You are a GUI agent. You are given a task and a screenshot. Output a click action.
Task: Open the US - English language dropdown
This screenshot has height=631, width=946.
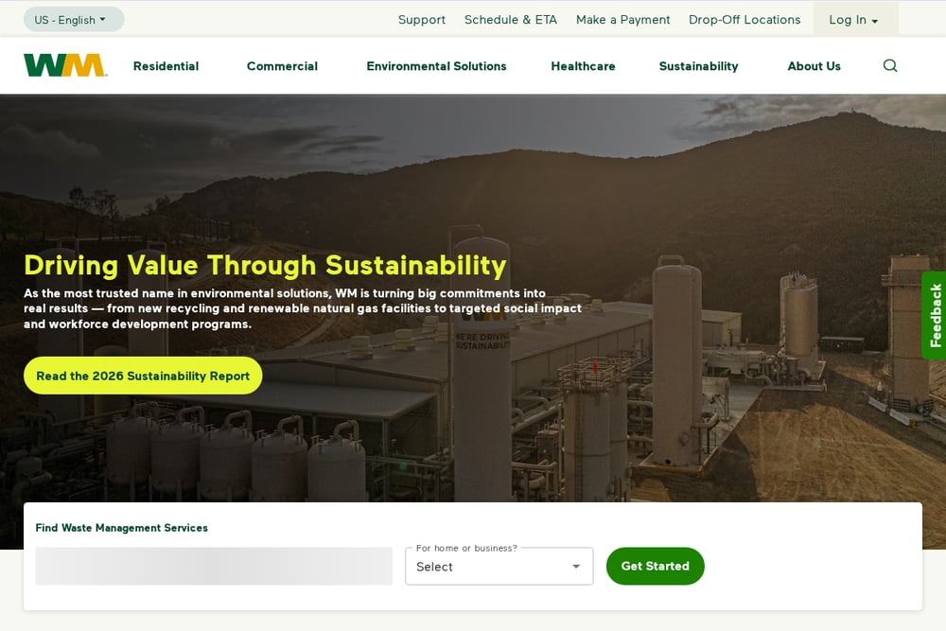click(x=74, y=19)
